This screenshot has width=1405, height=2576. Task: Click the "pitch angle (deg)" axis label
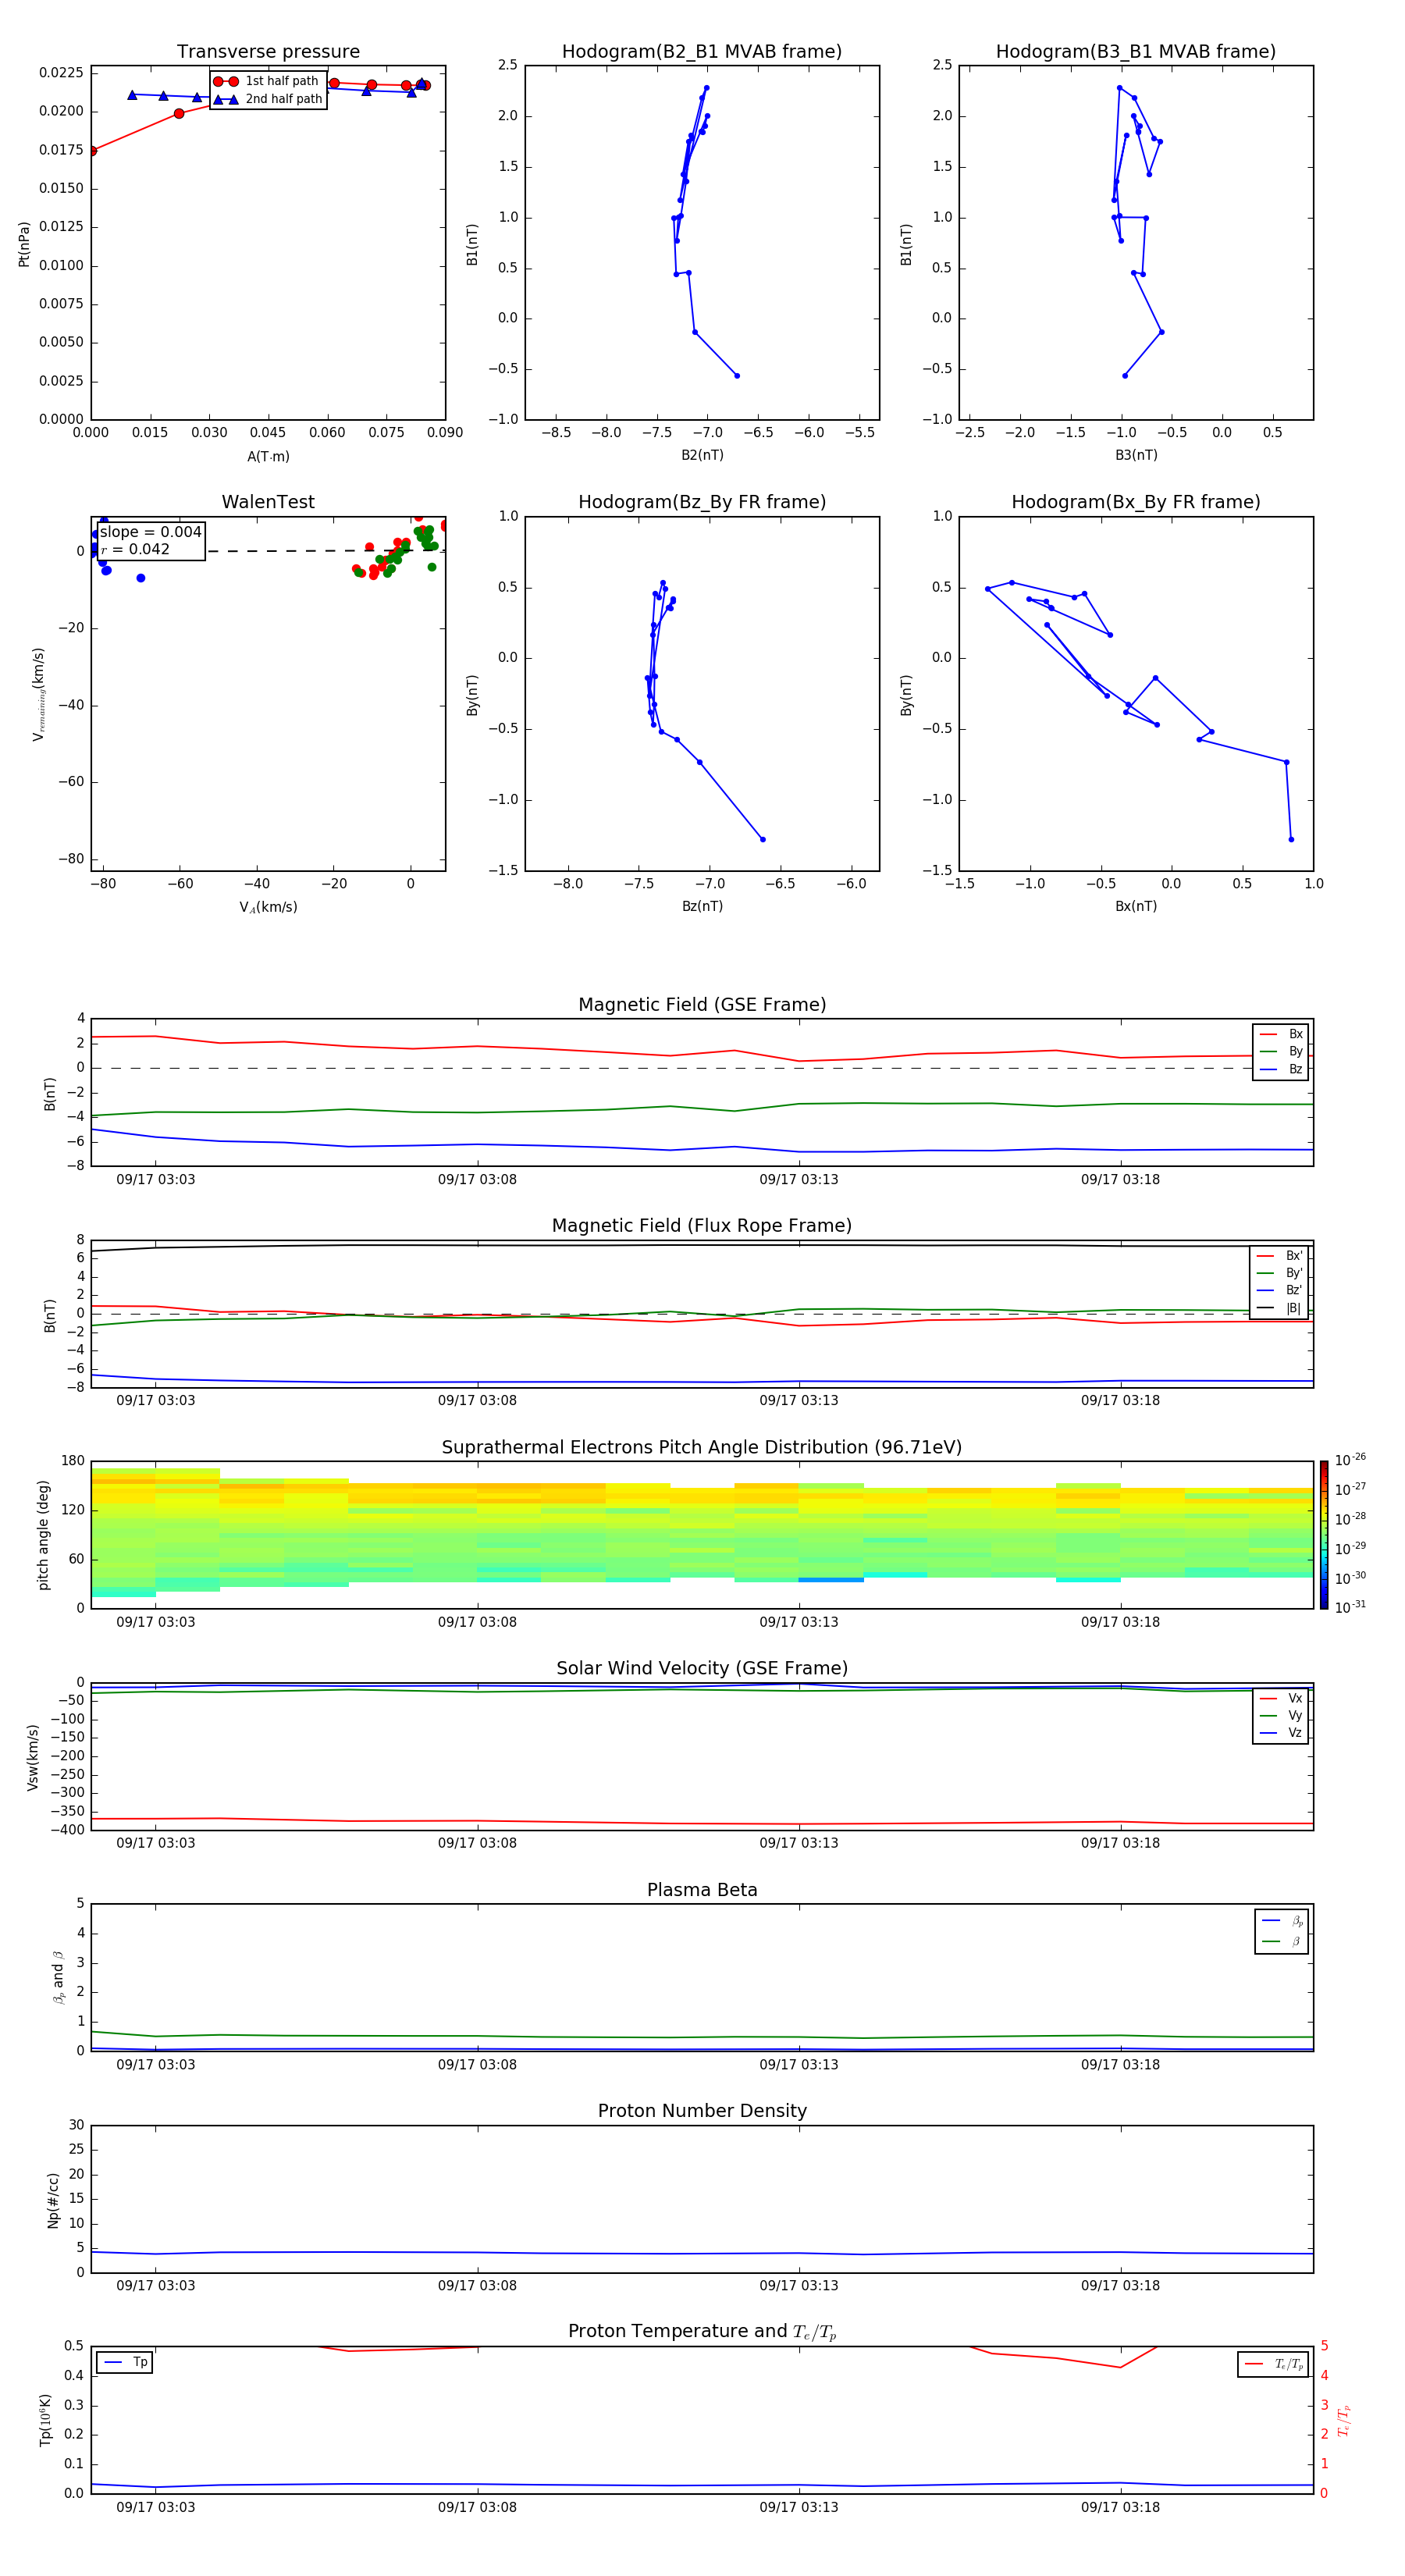pos(43,1535)
